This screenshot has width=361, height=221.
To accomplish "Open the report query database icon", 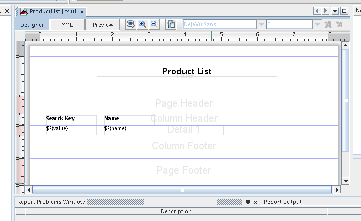I will click(x=131, y=24).
